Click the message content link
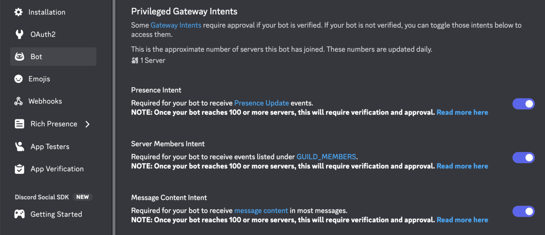Screen dimensions: 545x235 (x=261, y=211)
